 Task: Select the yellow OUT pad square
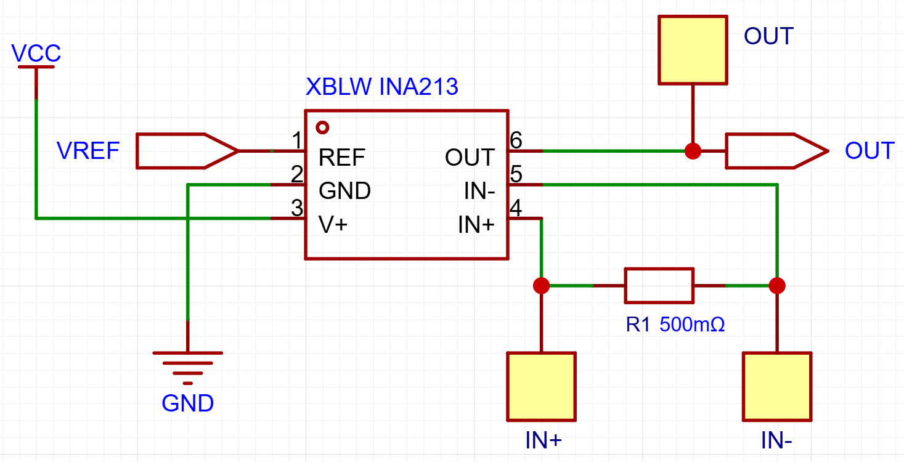coord(693,50)
